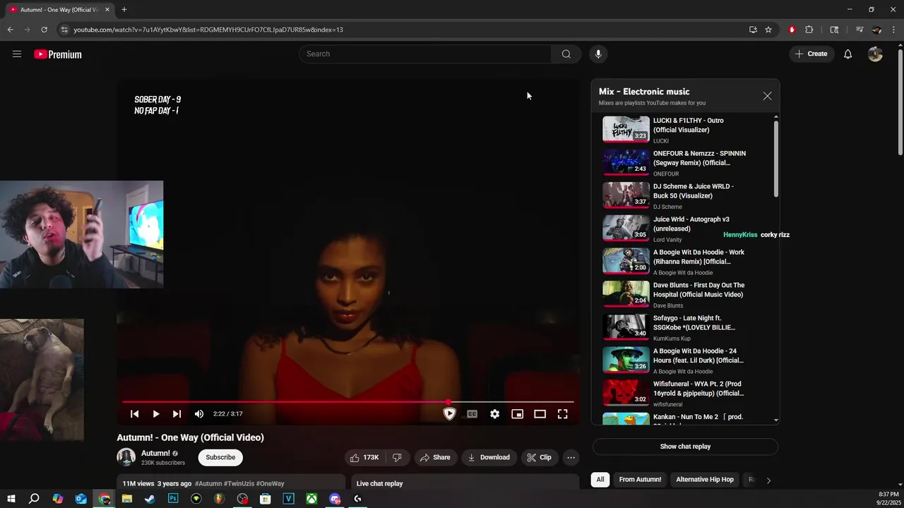Select the All filter chip
This screenshot has width=904, height=508.
600,480
